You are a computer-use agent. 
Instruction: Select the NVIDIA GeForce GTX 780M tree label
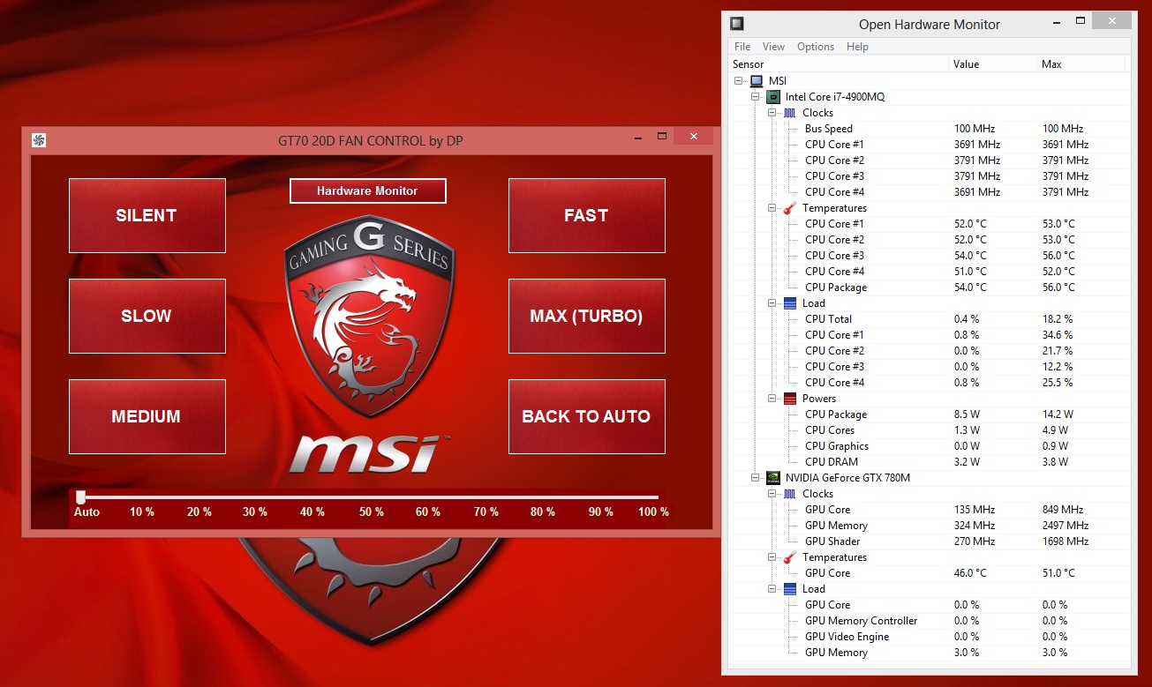click(847, 478)
